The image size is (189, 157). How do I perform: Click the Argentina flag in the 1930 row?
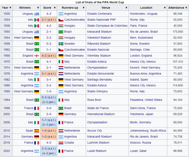click(61, 14)
